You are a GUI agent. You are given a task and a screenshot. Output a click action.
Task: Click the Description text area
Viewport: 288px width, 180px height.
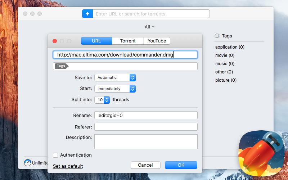(x=146, y=141)
